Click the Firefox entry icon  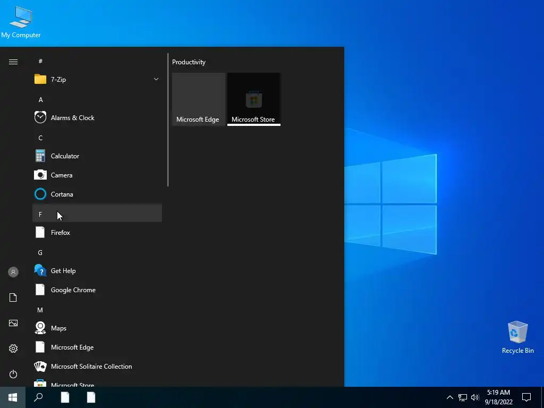point(40,232)
